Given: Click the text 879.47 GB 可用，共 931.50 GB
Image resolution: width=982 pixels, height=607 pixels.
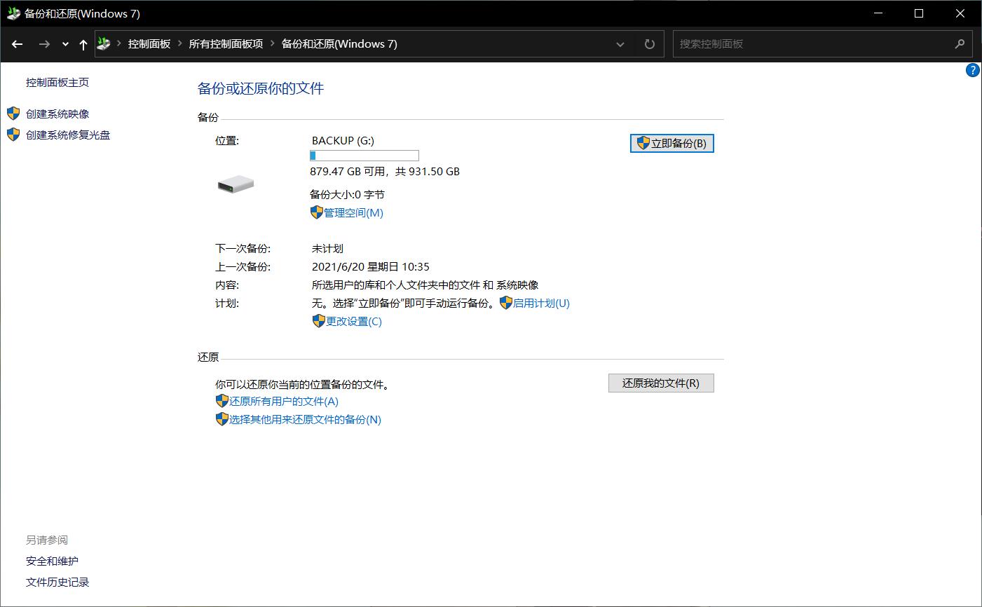Looking at the screenshot, I should coord(385,171).
